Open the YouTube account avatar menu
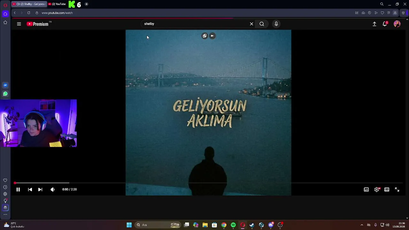The image size is (409, 230). (397, 24)
